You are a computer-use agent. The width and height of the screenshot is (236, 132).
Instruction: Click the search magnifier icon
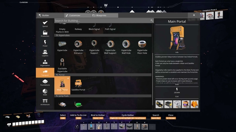152,21
